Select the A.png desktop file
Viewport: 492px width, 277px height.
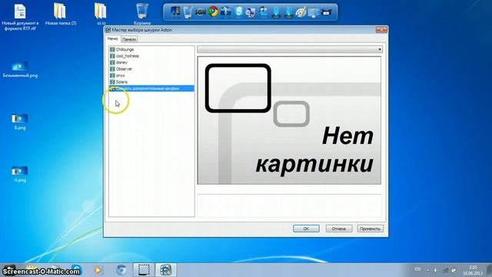(x=20, y=175)
